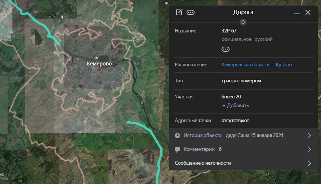Open Сообщение о неточности

[x=203, y=163]
